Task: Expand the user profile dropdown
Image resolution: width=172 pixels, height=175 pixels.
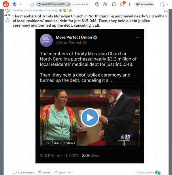Action: point(164,4)
